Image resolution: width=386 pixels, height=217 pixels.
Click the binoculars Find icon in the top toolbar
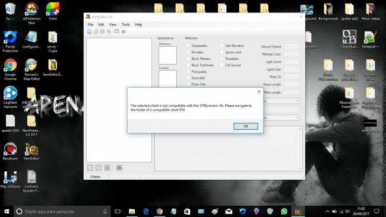124,31
